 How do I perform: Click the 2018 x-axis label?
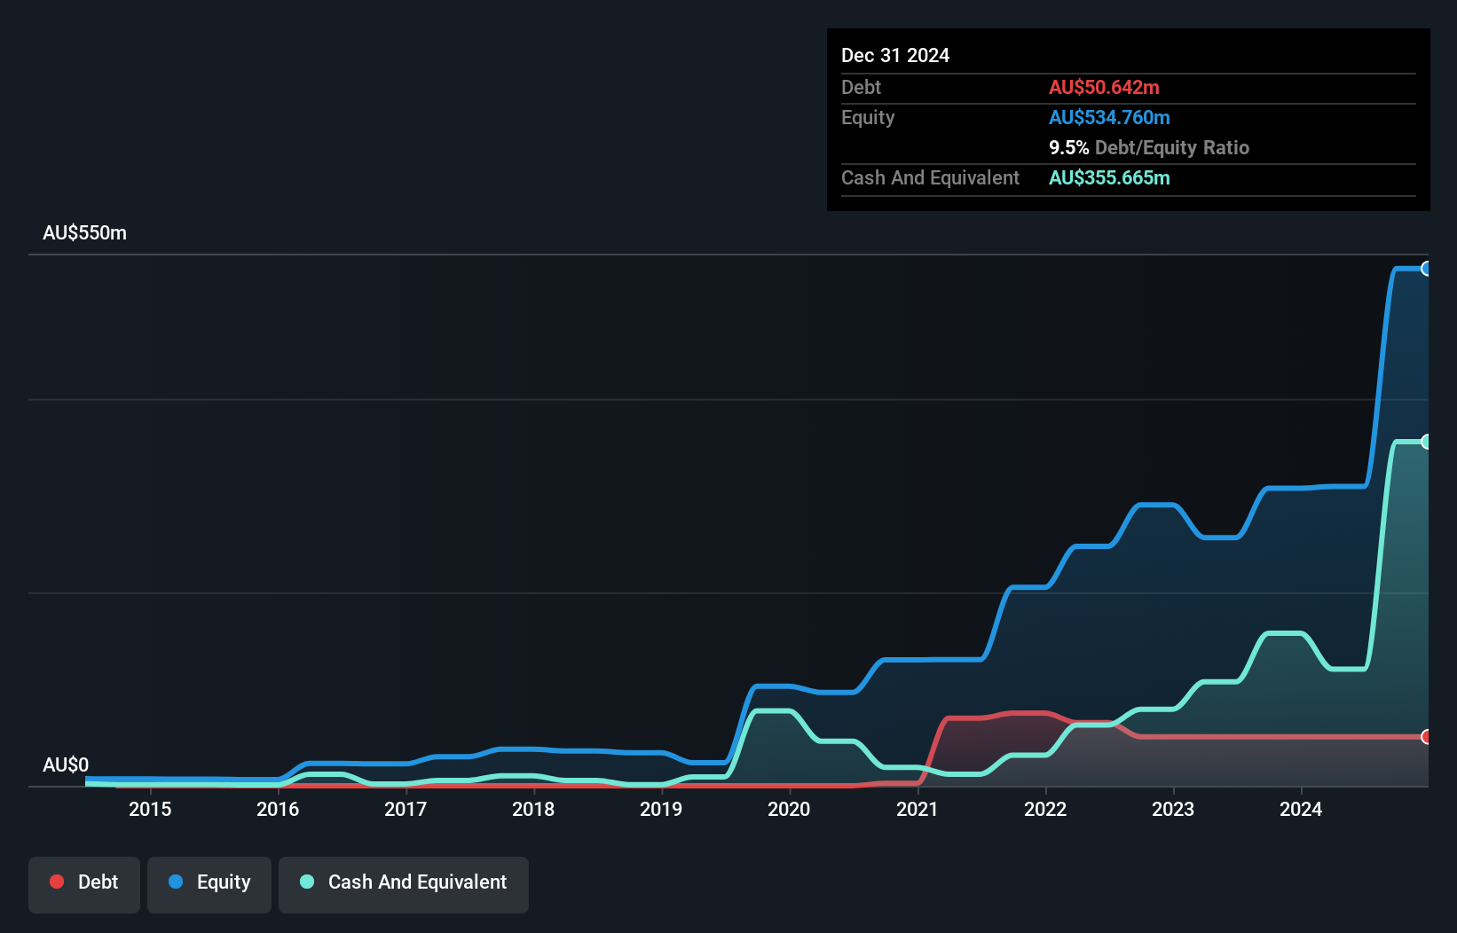533,809
